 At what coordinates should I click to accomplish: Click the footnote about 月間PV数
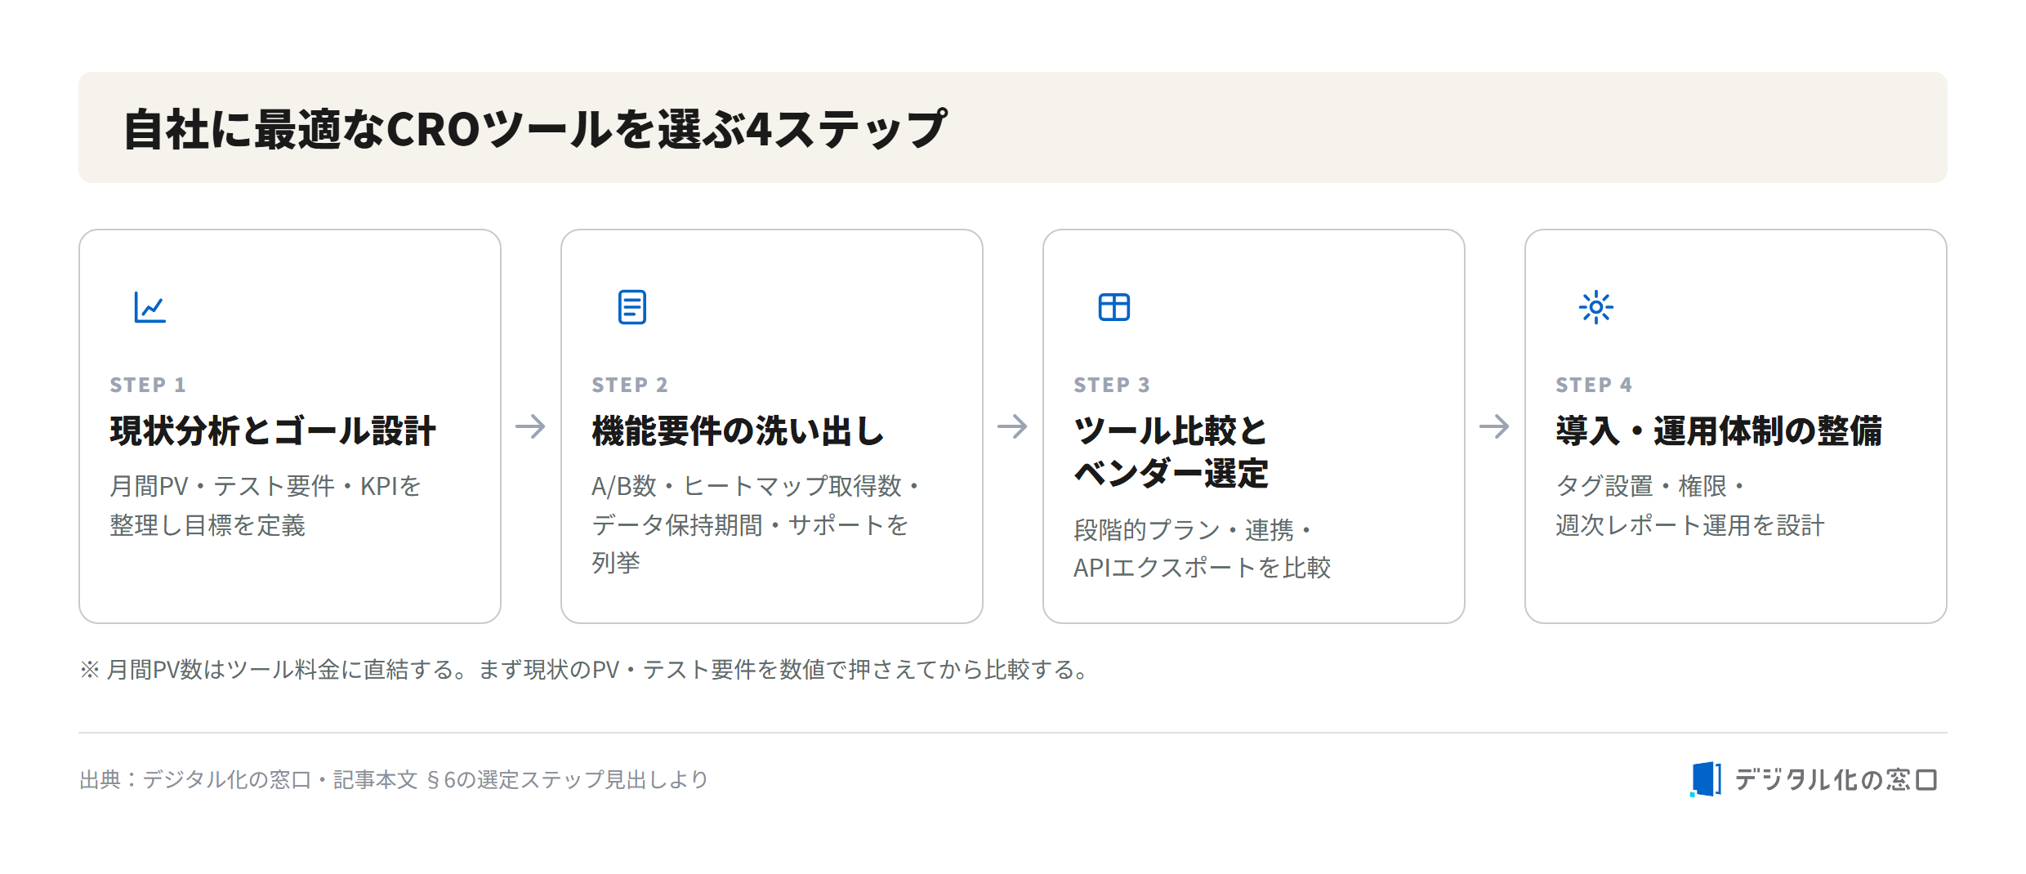click(x=586, y=670)
